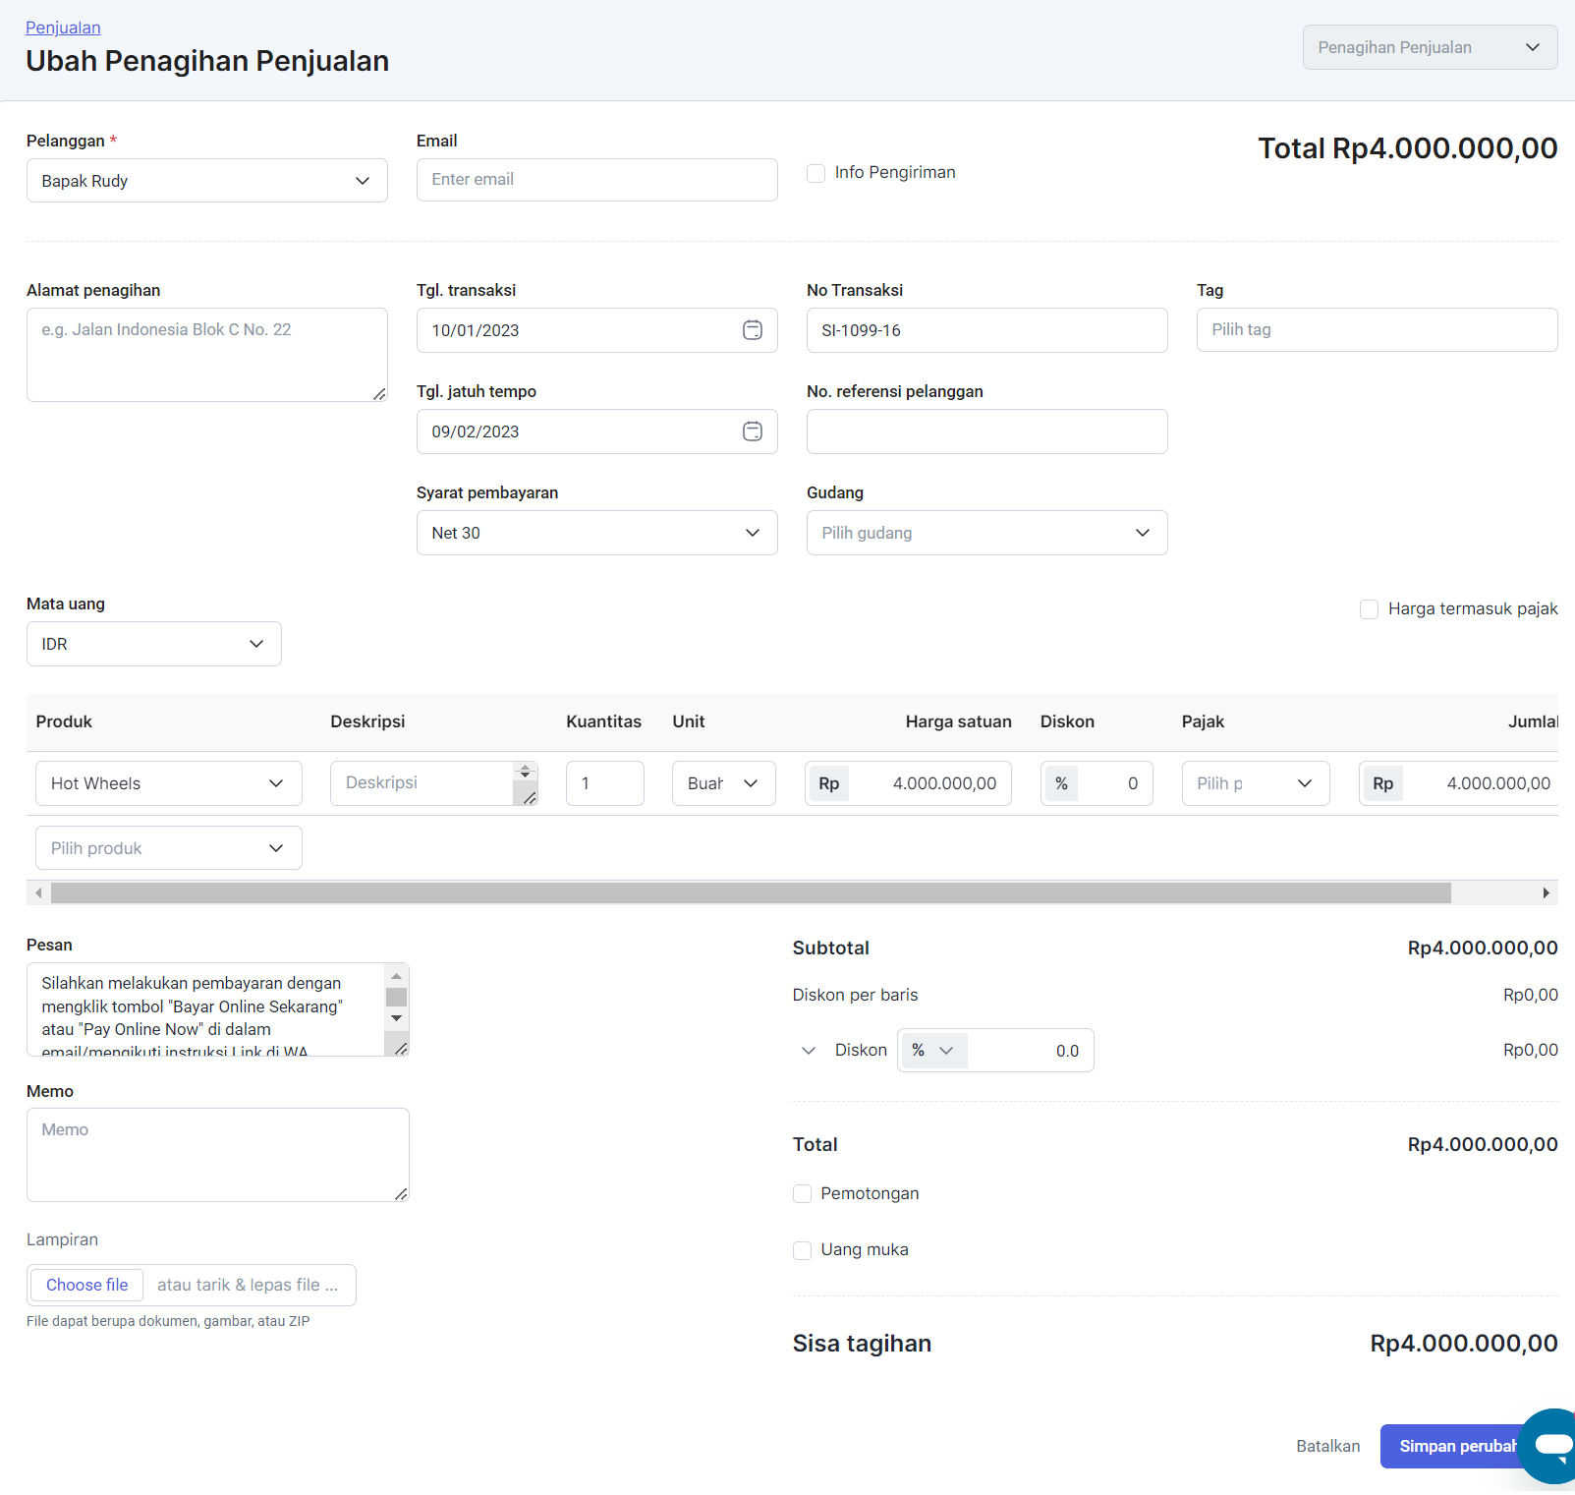Image resolution: width=1575 pixels, height=1495 pixels.
Task: Click the row discount % unit toggle
Action: click(1061, 783)
